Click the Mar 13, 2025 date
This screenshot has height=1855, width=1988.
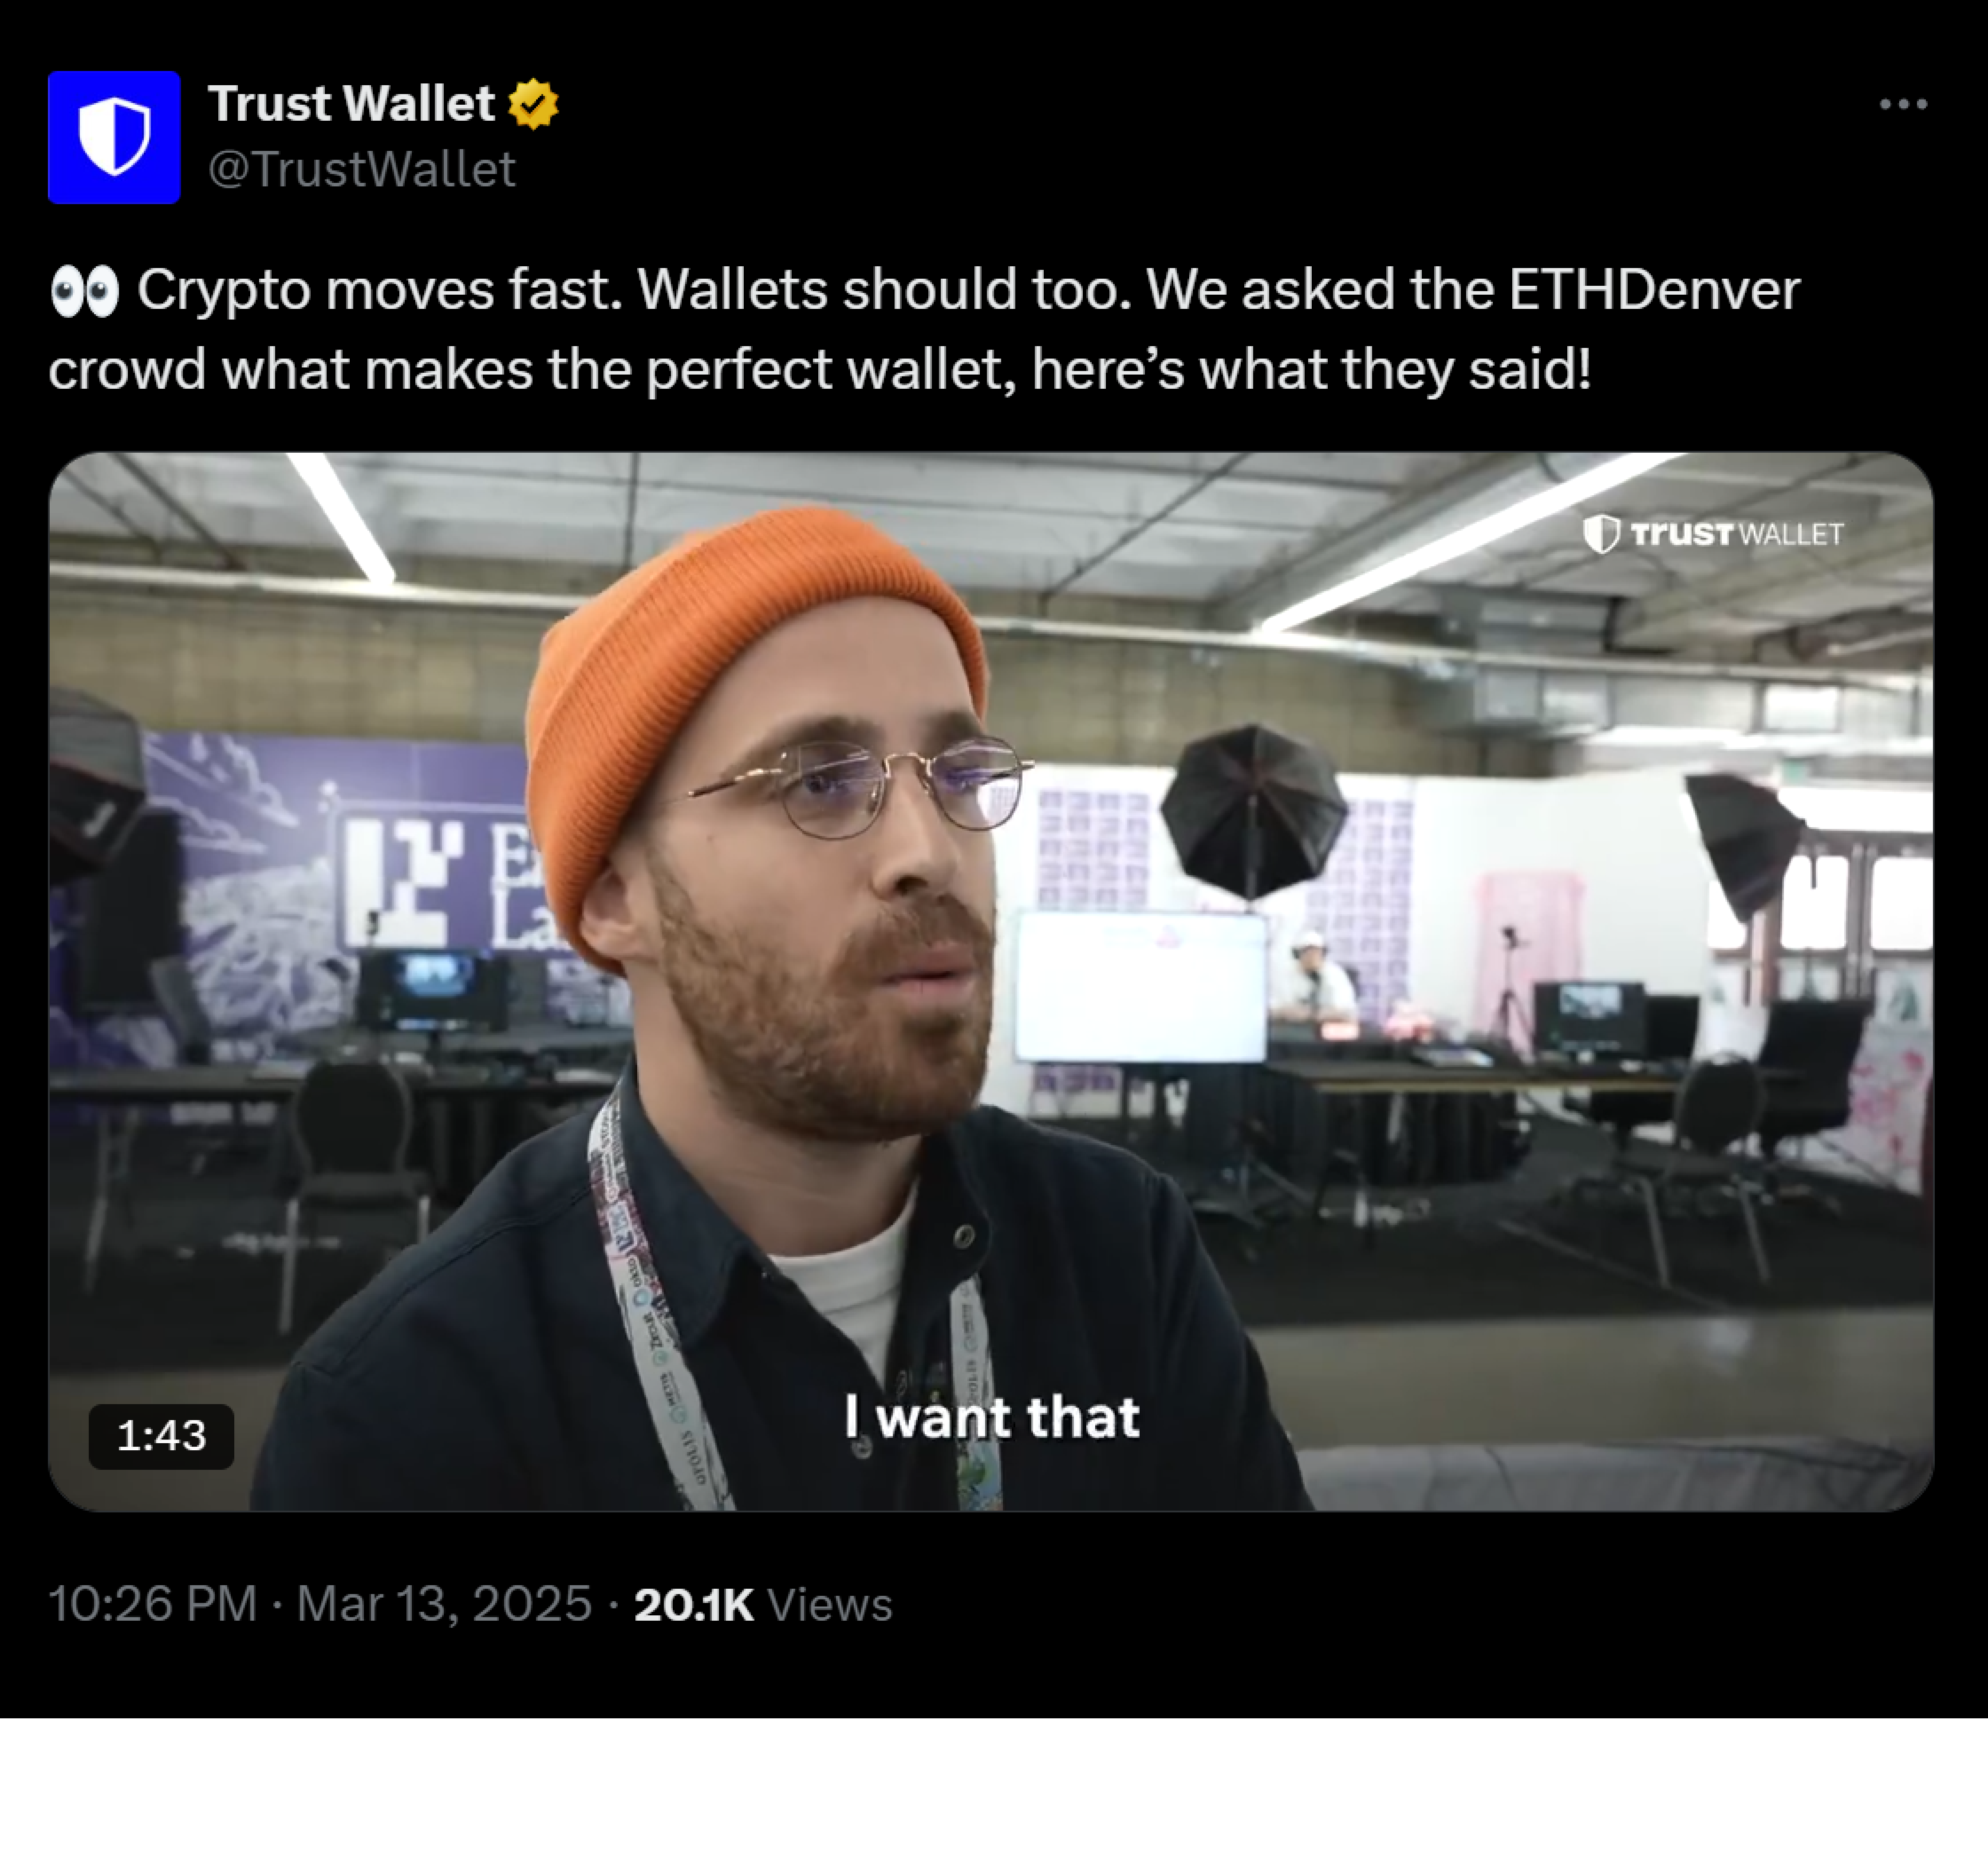(x=444, y=1604)
